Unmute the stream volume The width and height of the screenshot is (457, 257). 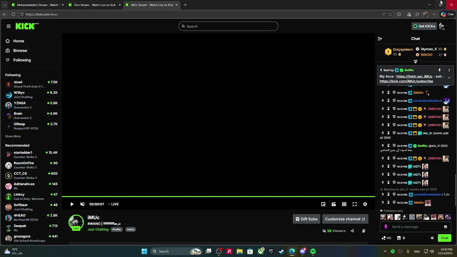(x=82, y=204)
